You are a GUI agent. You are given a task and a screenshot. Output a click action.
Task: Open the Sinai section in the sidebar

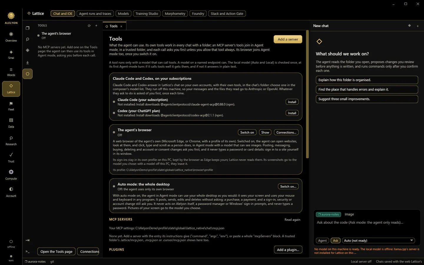11,54
